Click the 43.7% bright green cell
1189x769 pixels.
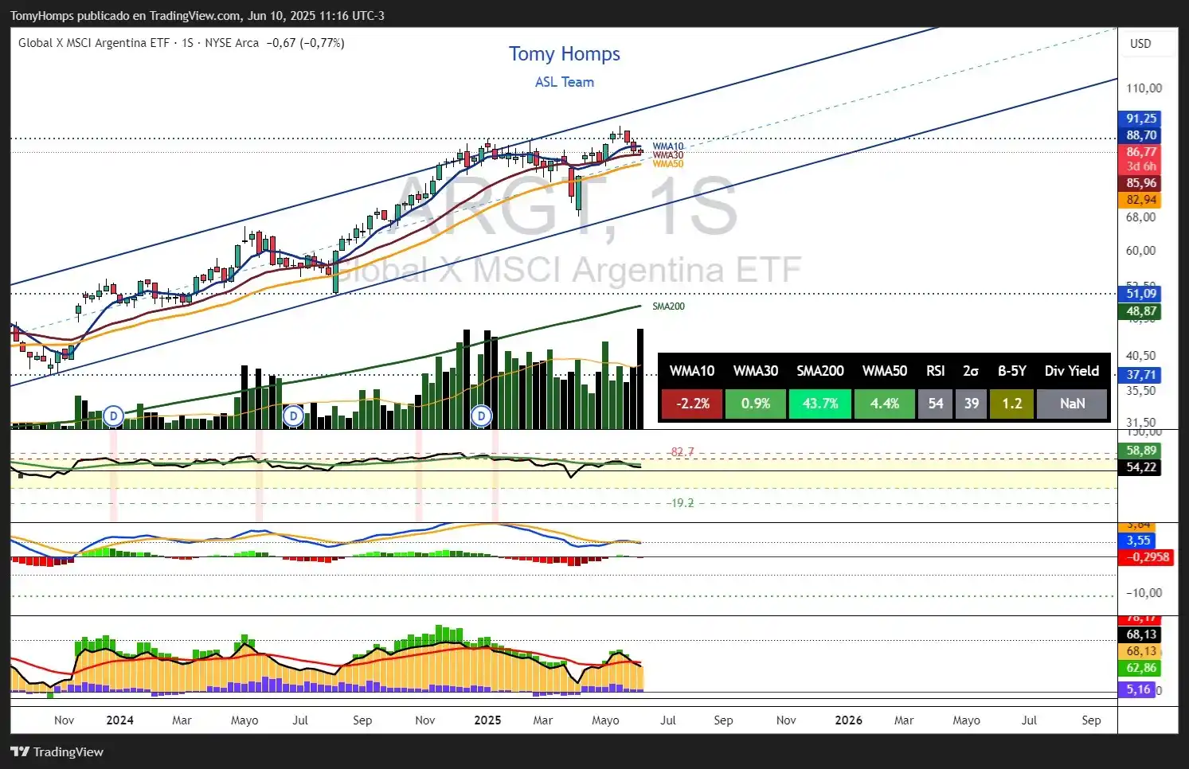[x=820, y=404]
